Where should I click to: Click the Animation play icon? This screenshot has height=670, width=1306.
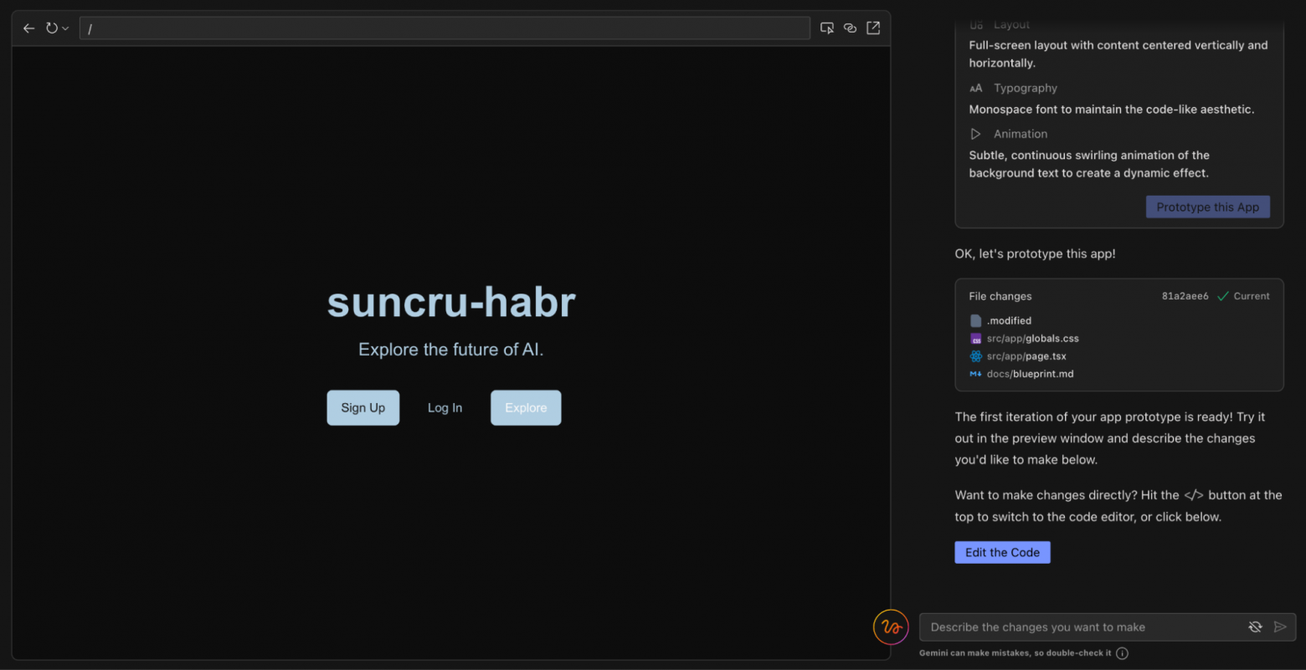tap(975, 134)
